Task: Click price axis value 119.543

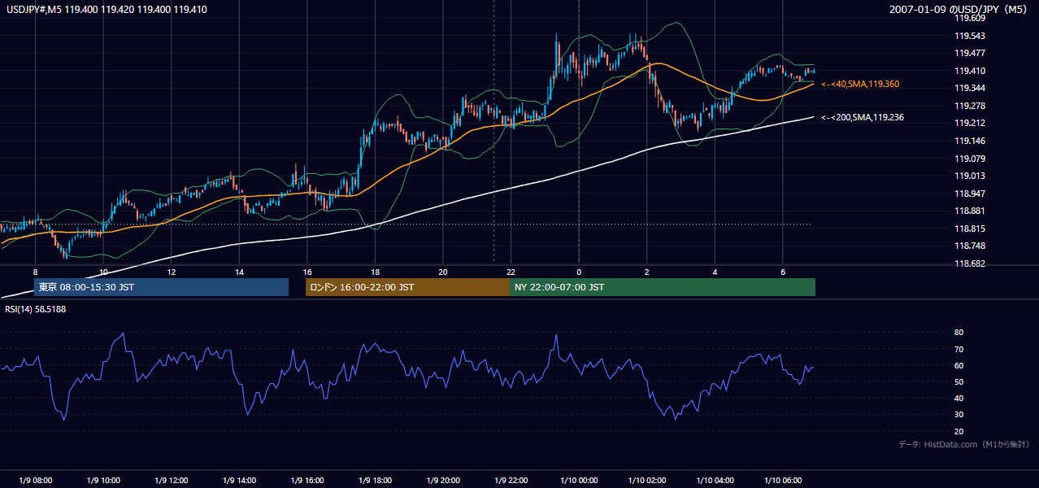Action: point(969,36)
